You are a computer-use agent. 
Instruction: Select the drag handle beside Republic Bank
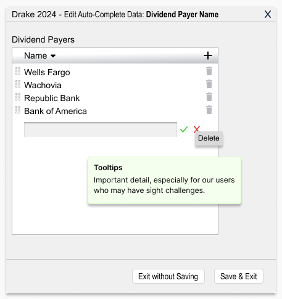18,97
